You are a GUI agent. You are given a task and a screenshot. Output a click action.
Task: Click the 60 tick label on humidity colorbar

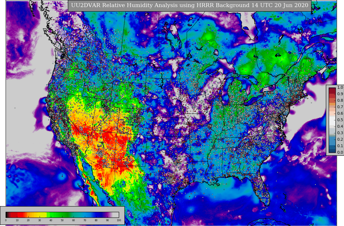click(74, 220)
